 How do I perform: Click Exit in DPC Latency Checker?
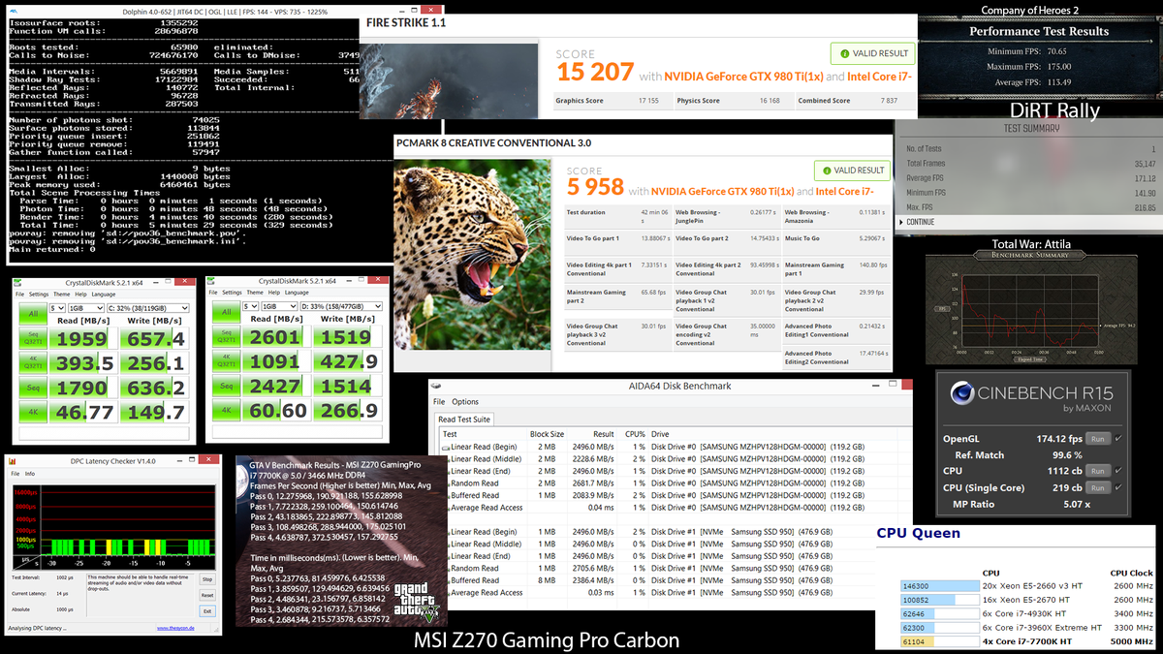206,611
